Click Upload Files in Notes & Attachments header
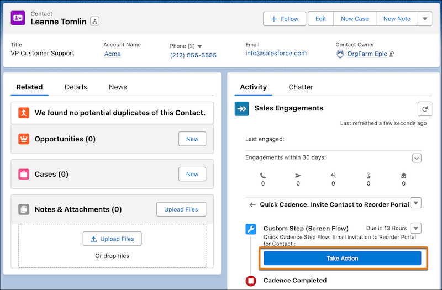The image size is (442, 290). pos(181,209)
